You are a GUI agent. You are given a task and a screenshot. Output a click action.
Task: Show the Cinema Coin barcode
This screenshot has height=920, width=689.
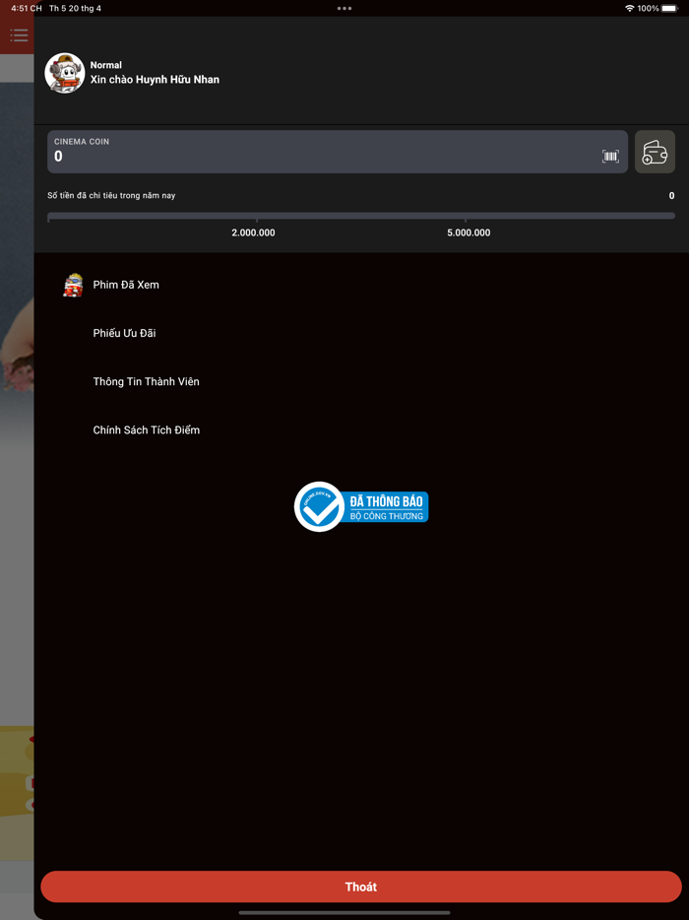pos(610,156)
